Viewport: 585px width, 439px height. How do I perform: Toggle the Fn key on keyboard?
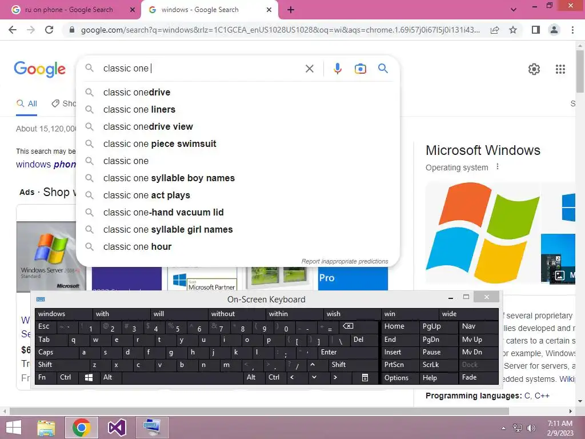(46, 377)
